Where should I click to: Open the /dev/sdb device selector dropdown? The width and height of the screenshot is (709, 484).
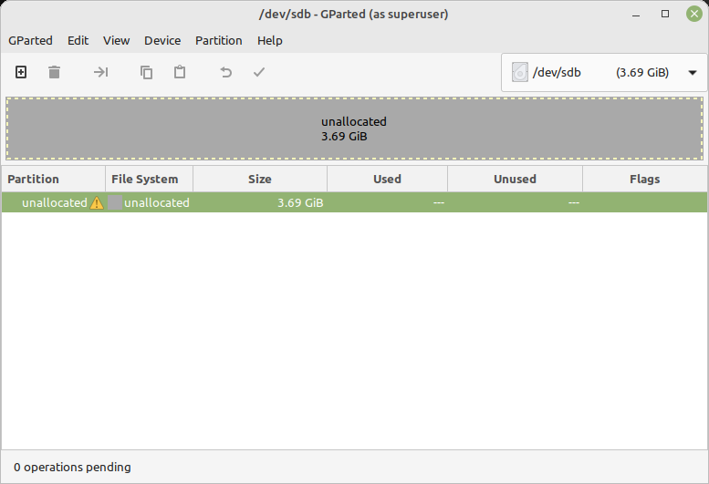[x=604, y=73]
